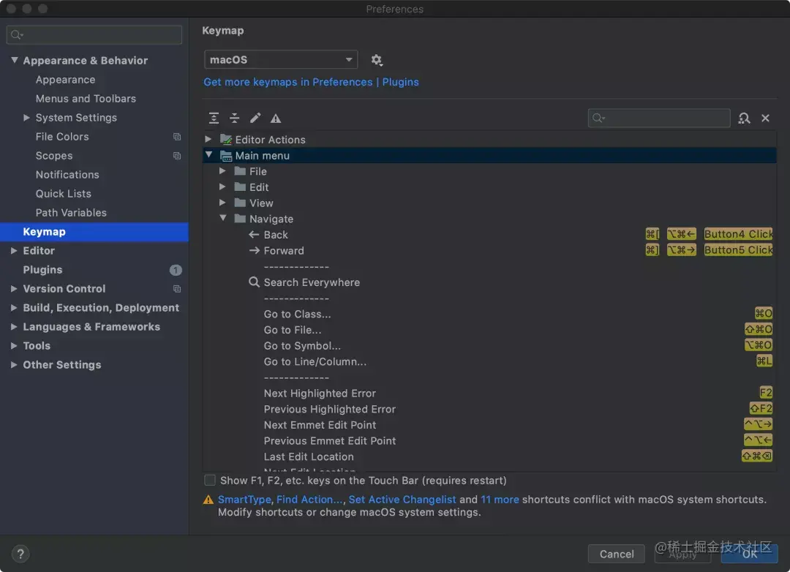Open Quick Lists settings page
The width and height of the screenshot is (790, 572).
point(64,194)
